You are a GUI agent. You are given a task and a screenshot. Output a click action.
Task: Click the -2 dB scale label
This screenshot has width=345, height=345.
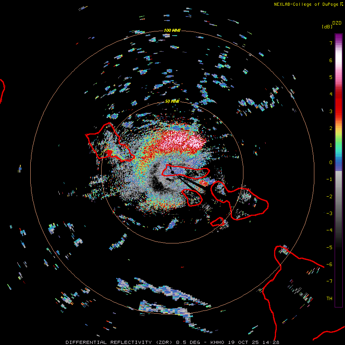pyautogui.click(x=329, y=197)
